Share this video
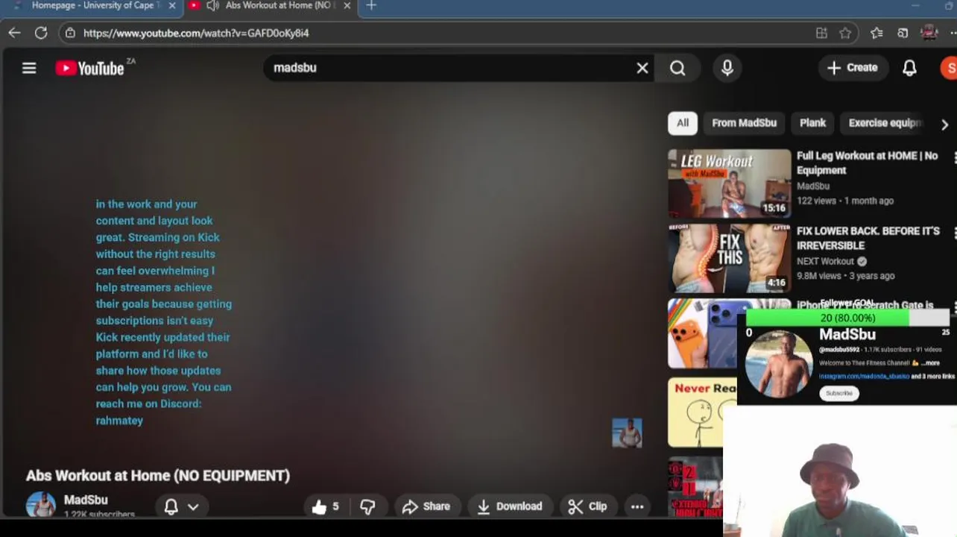The width and height of the screenshot is (957, 537). 426,506
